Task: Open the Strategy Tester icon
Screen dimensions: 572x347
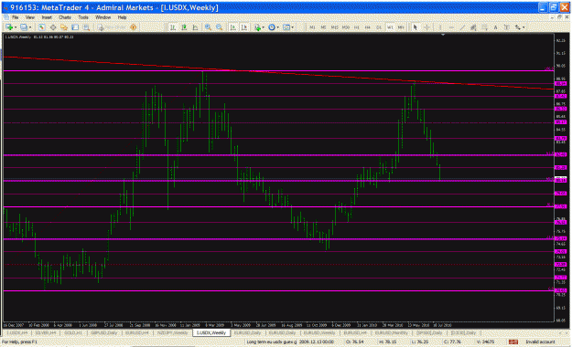Action: point(86,27)
